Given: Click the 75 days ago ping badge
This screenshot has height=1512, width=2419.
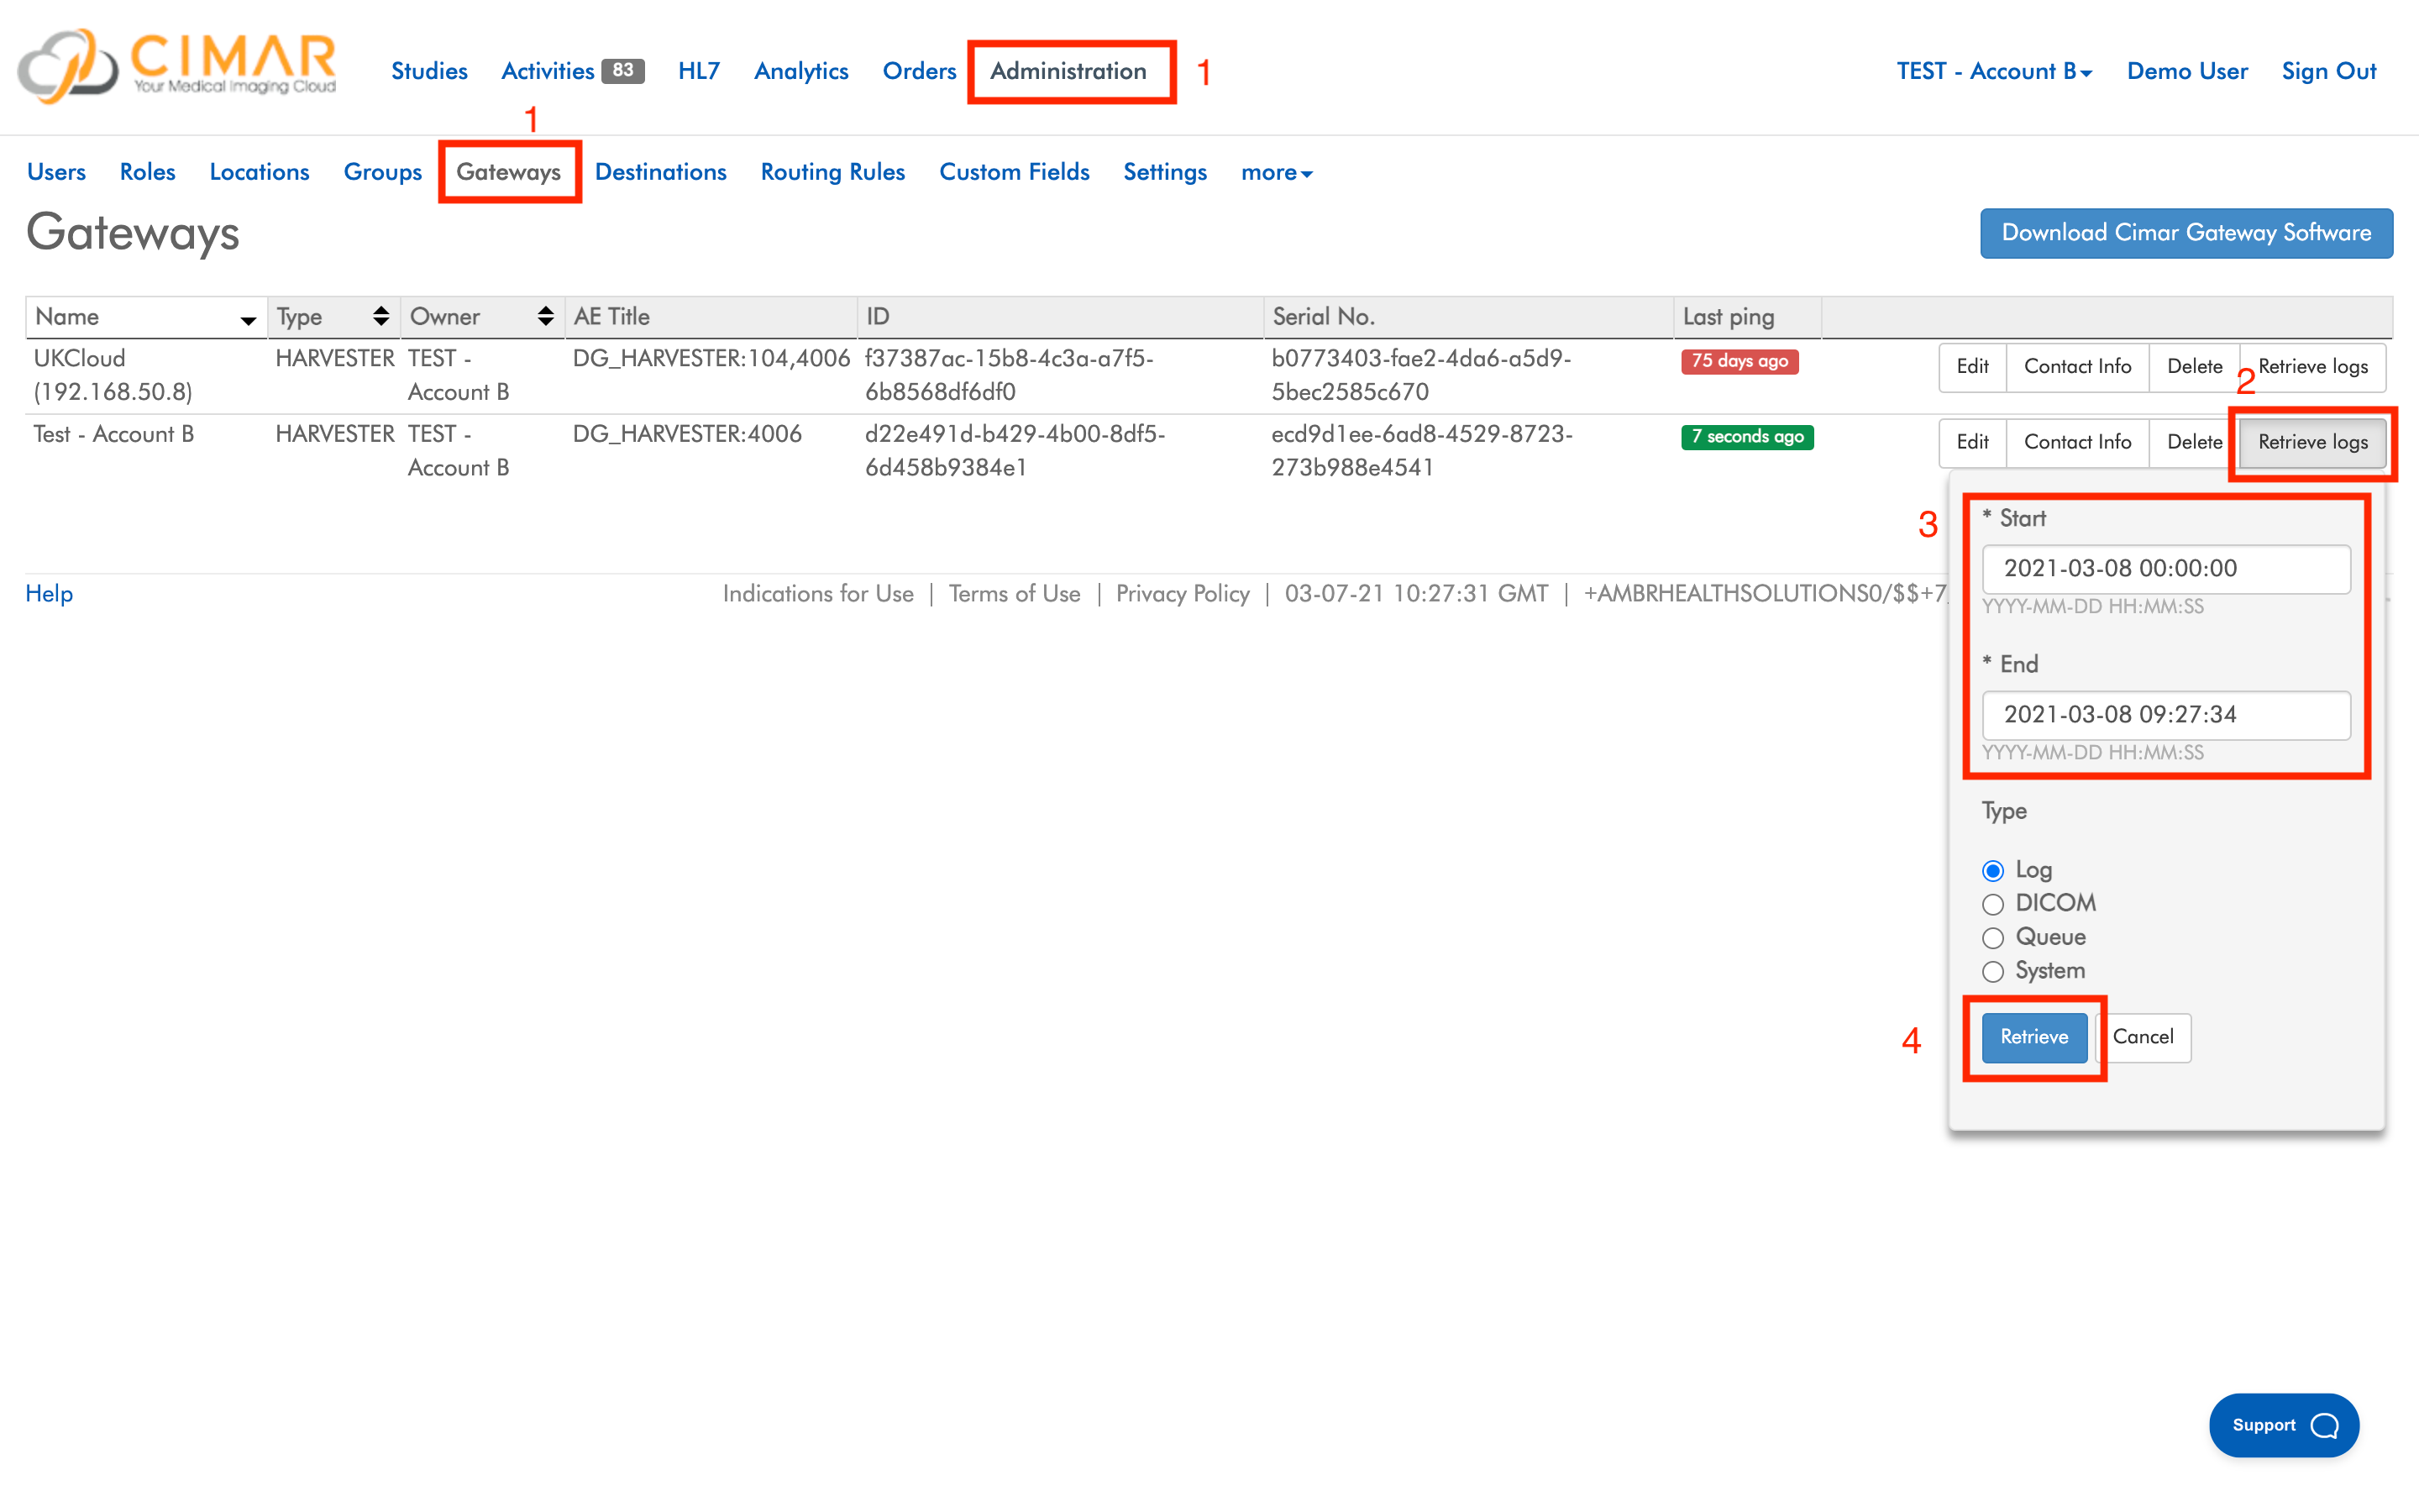Looking at the screenshot, I should click(x=1739, y=361).
